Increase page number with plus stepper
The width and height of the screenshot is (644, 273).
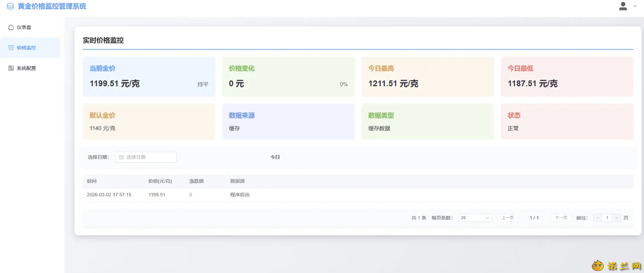click(617, 218)
